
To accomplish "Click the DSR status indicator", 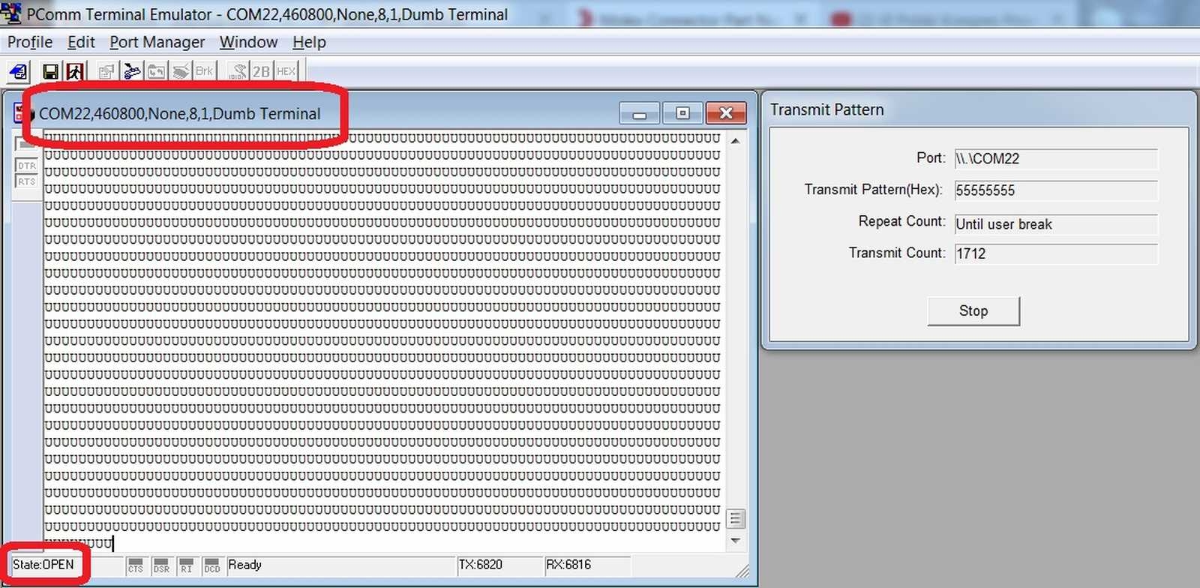I will [x=161, y=565].
